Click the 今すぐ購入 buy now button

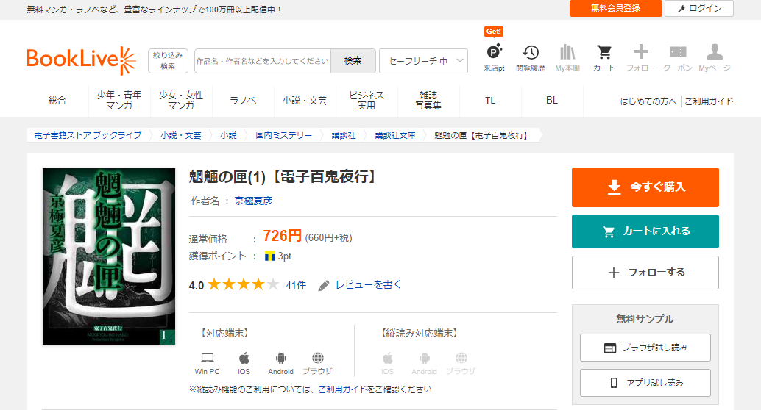[645, 187]
